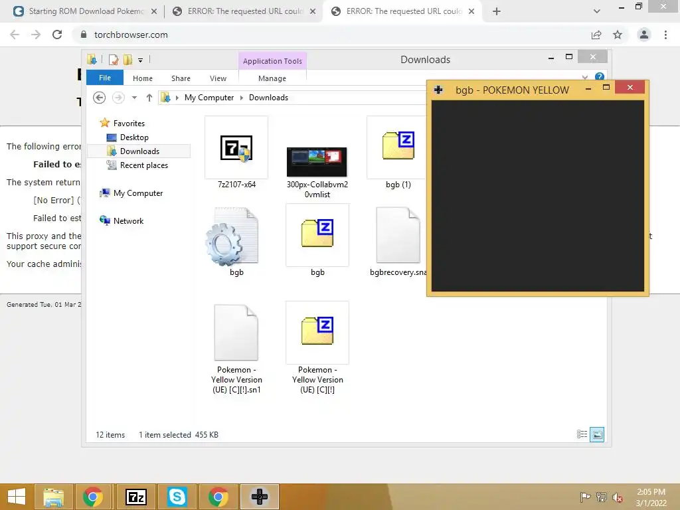Open the File ribbon tab
The height and width of the screenshot is (510, 680).
click(105, 78)
